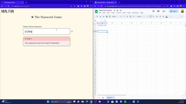Open the comments history icon in Sheets
The image size is (186, 104).
[158, 11]
